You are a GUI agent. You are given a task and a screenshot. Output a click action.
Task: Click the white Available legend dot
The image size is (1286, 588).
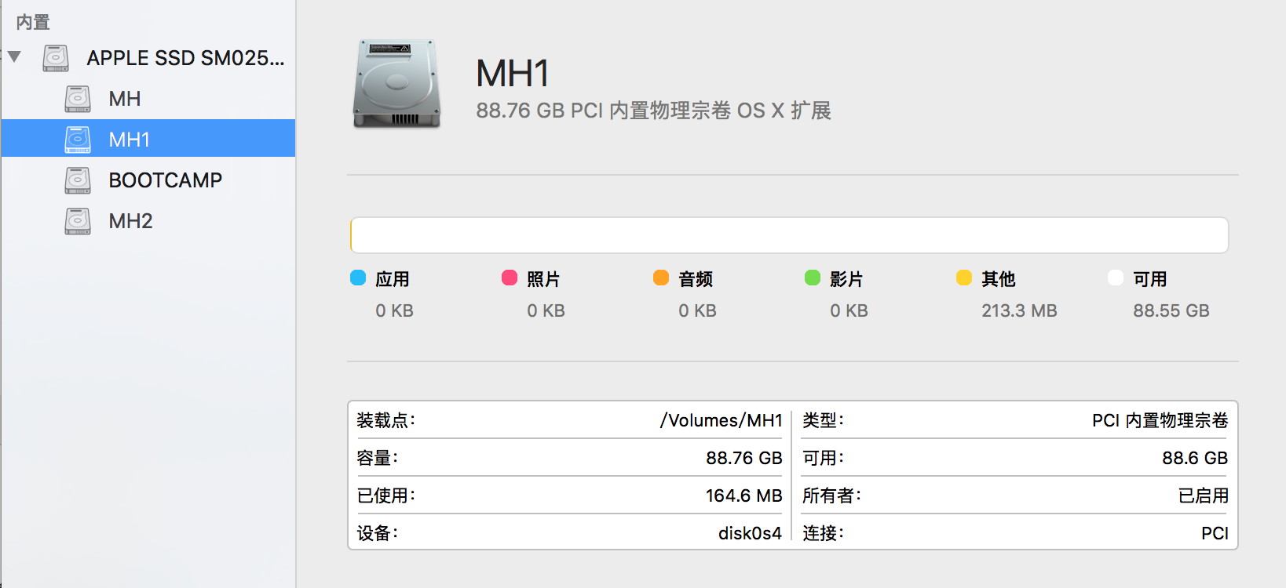pos(1116,278)
